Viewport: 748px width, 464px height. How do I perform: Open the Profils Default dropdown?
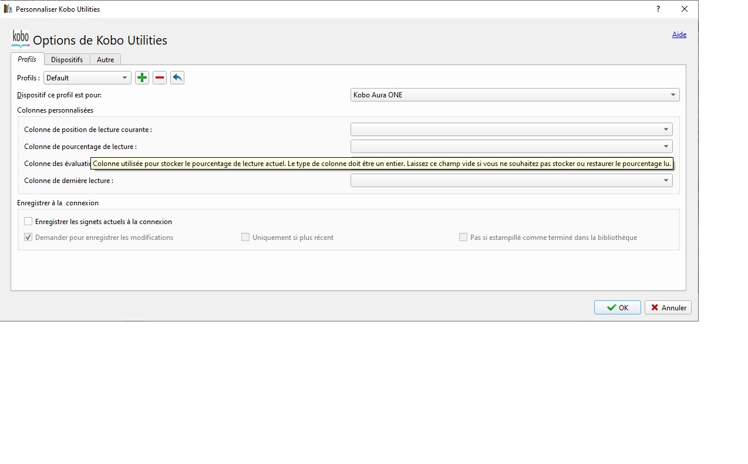coord(87,78)
